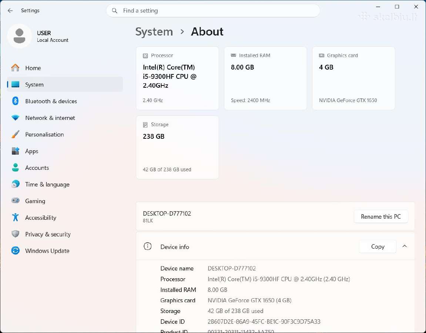Close the Settings window

pyautogui.click(x=416, y=7)
